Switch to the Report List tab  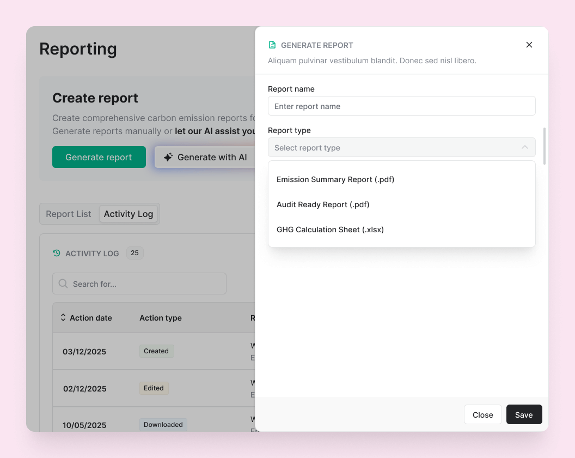pyautogui.click(x=69, y=214)
